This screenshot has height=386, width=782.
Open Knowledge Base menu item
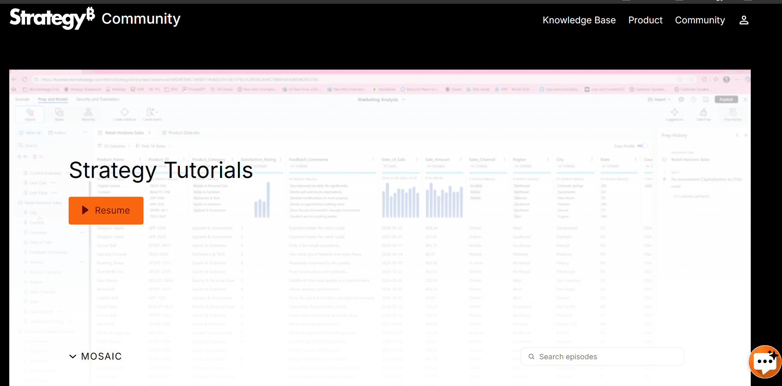579,20
